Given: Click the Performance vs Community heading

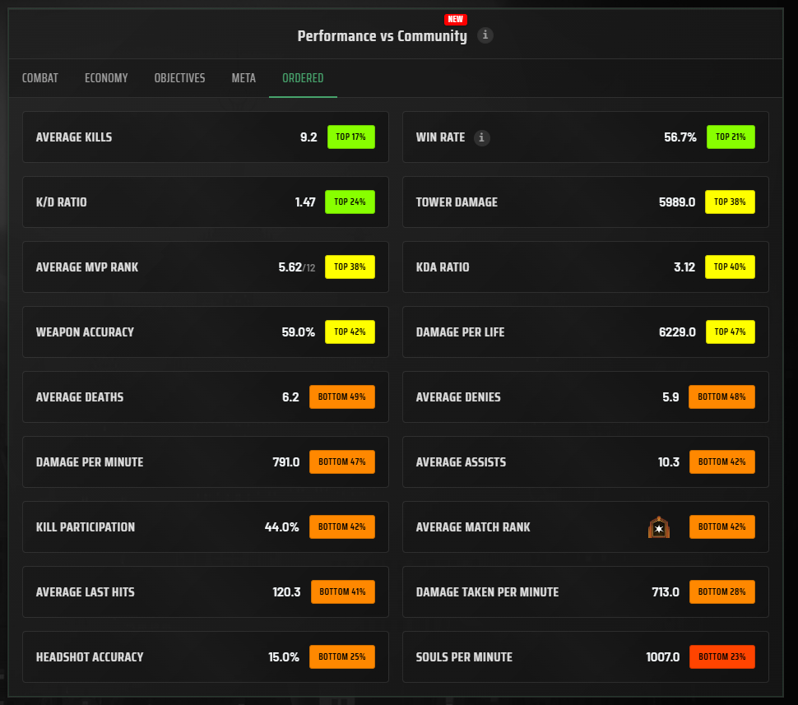Looking at the screenshot, I should (383, 36).
